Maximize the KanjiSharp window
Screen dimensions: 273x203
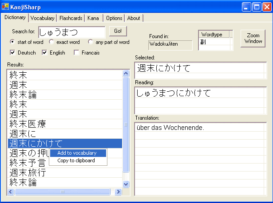pyautogui.click(x=257, y=7)
